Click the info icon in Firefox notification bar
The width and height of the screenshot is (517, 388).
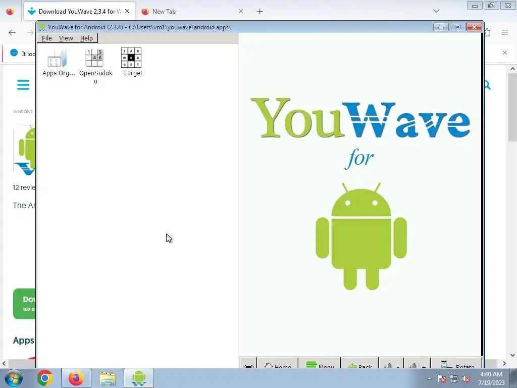click(14, 53)
